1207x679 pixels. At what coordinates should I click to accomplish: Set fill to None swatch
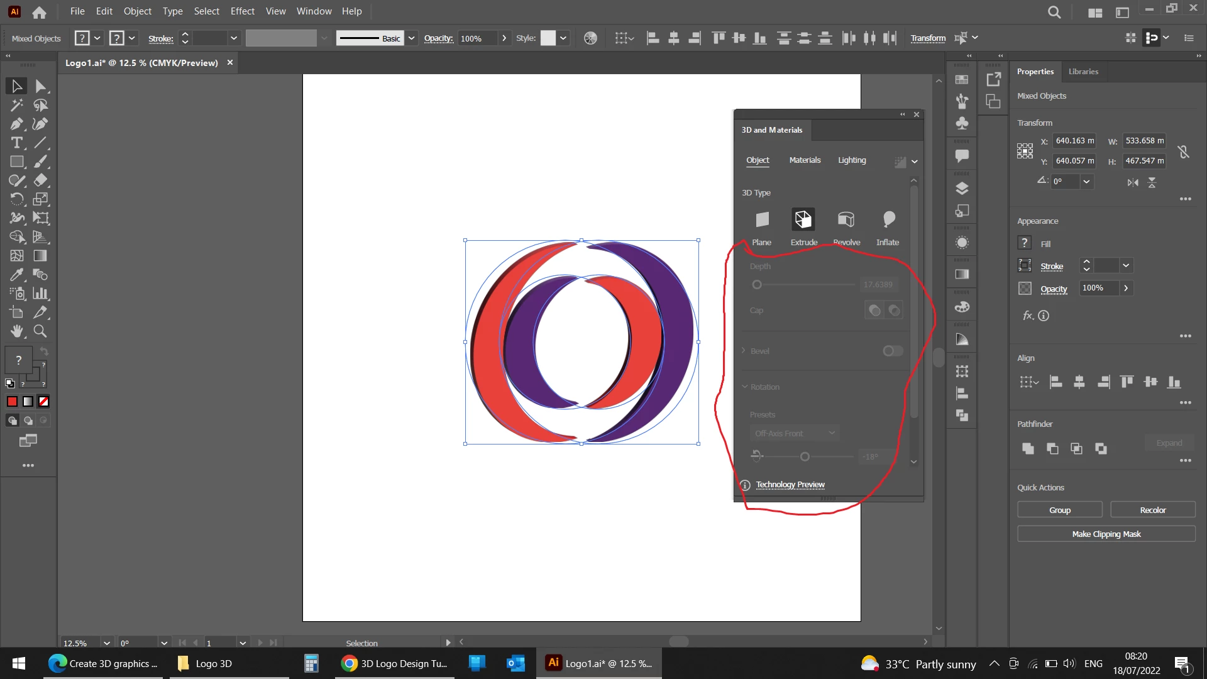[x=43, y=401]
